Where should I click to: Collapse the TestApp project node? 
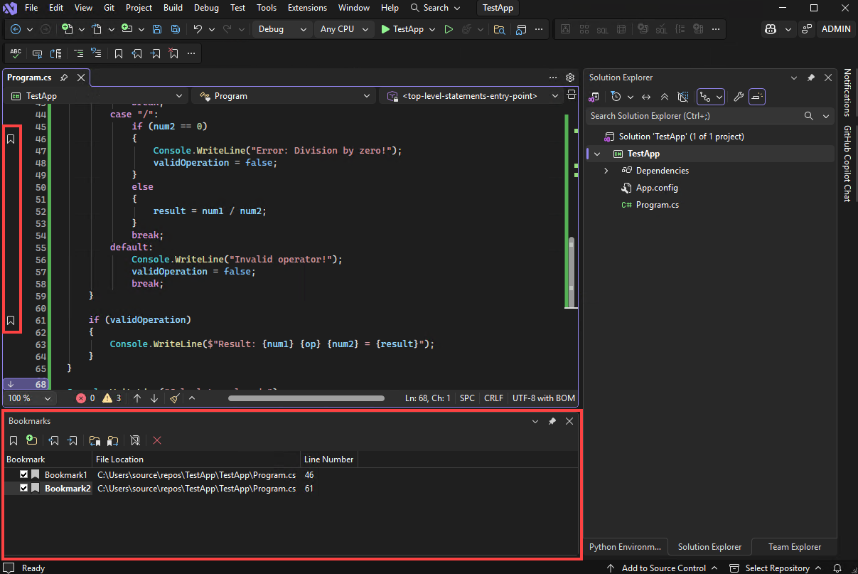pyautogui.click(x=596, y=153)
